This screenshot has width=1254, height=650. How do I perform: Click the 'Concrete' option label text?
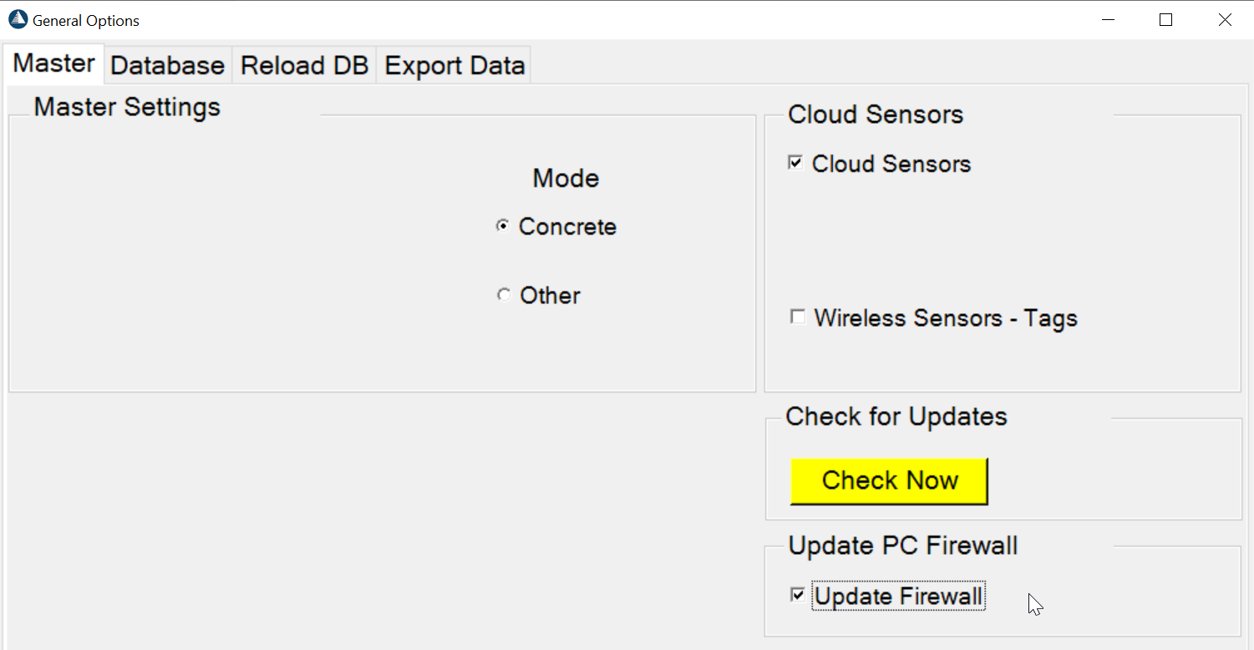coord(567,226)
